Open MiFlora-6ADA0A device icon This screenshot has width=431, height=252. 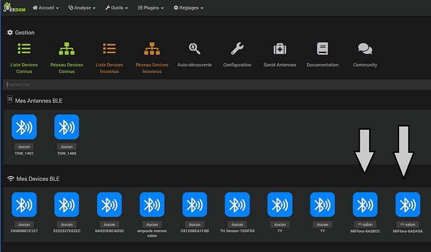[408, 205]
